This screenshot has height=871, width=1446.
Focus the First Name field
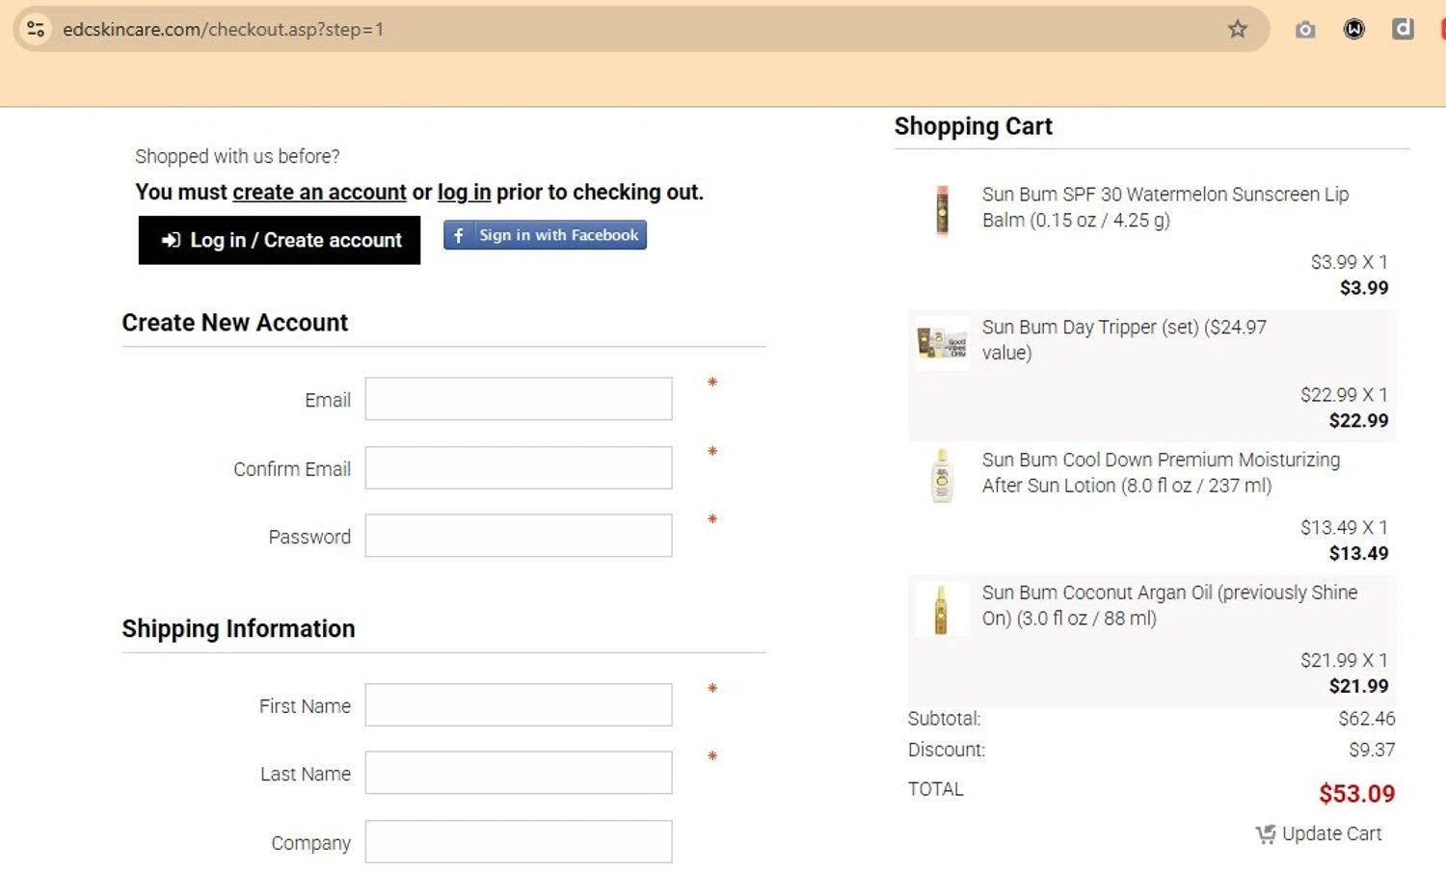click(519, 704)
